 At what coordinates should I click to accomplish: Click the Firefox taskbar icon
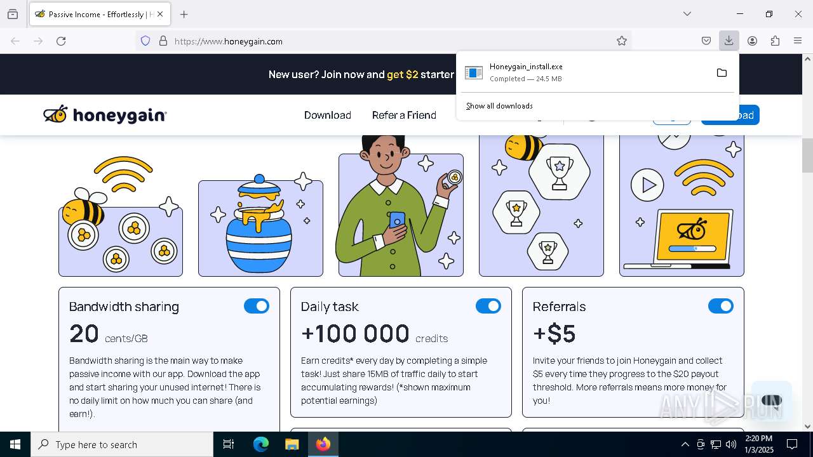323,444
